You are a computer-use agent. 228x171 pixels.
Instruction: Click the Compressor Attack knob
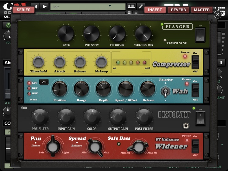pyautogui.click(x=60, y=62)
